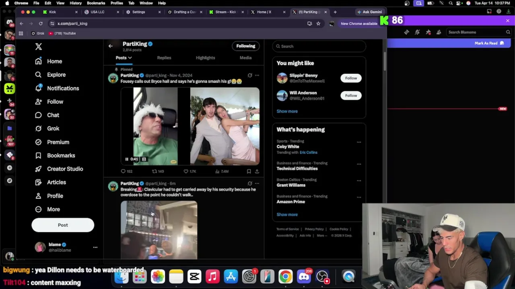This screenshot has width=515, height=289.
Task: Open Photos app from the Dock
Action: point(158,277)
